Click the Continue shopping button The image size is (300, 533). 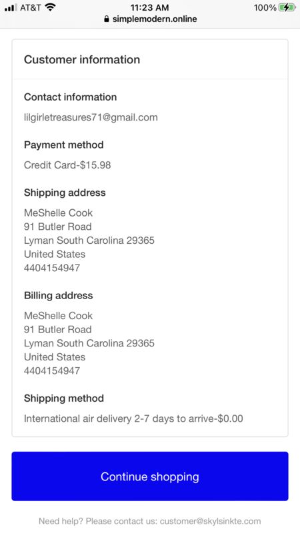pos(150,476)
